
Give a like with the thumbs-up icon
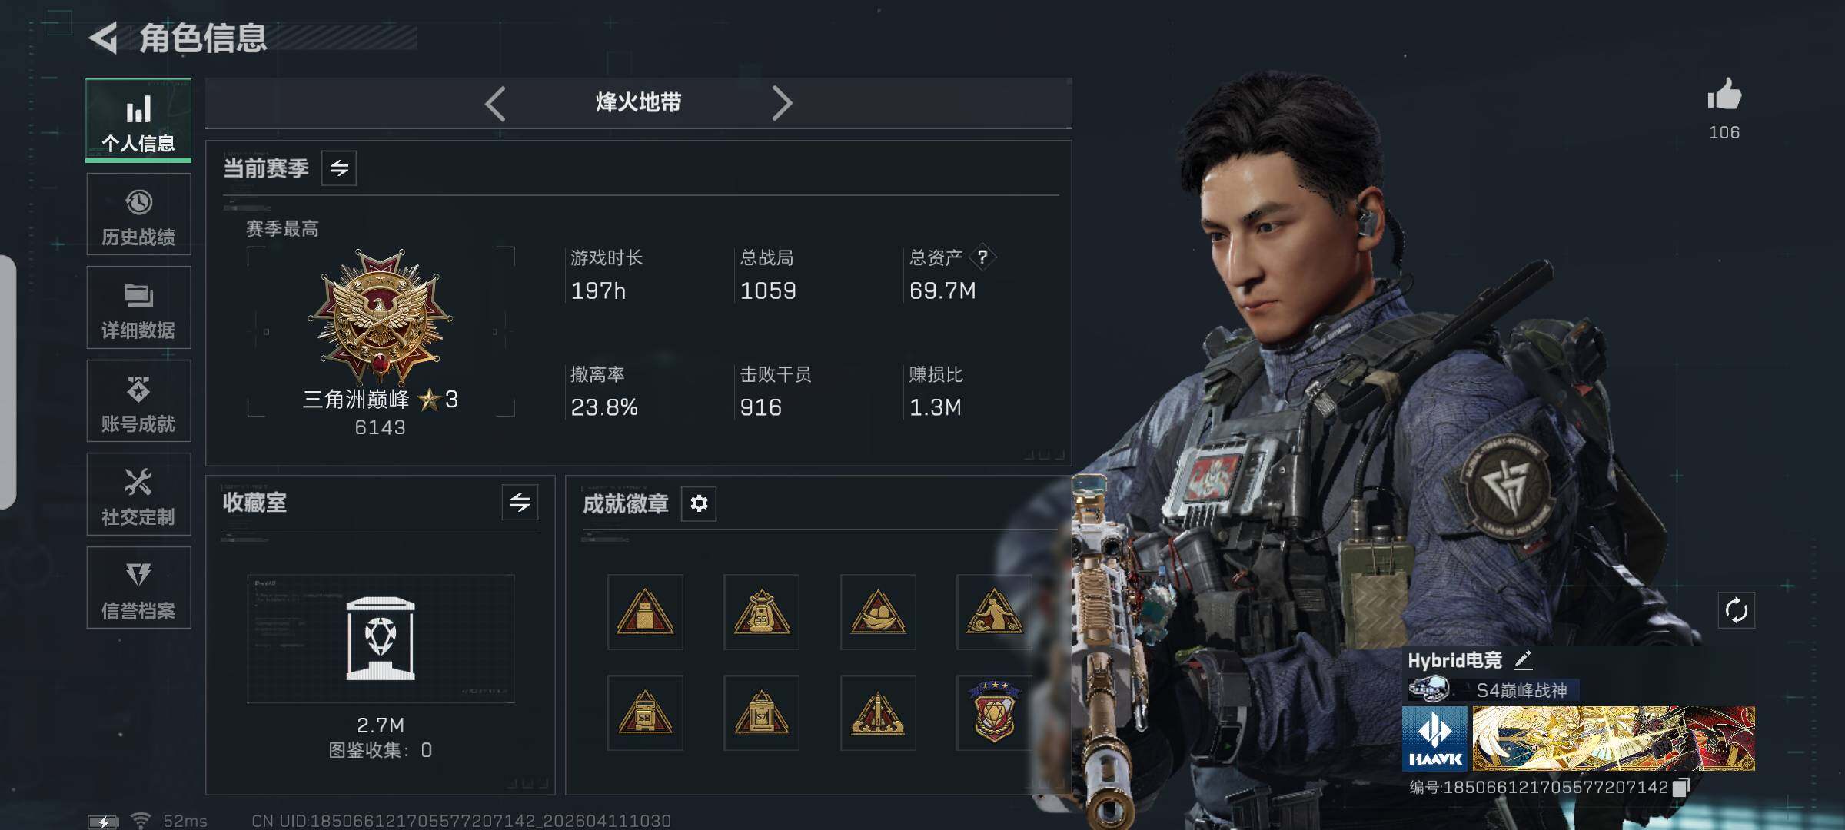[x=1724, y=95]
